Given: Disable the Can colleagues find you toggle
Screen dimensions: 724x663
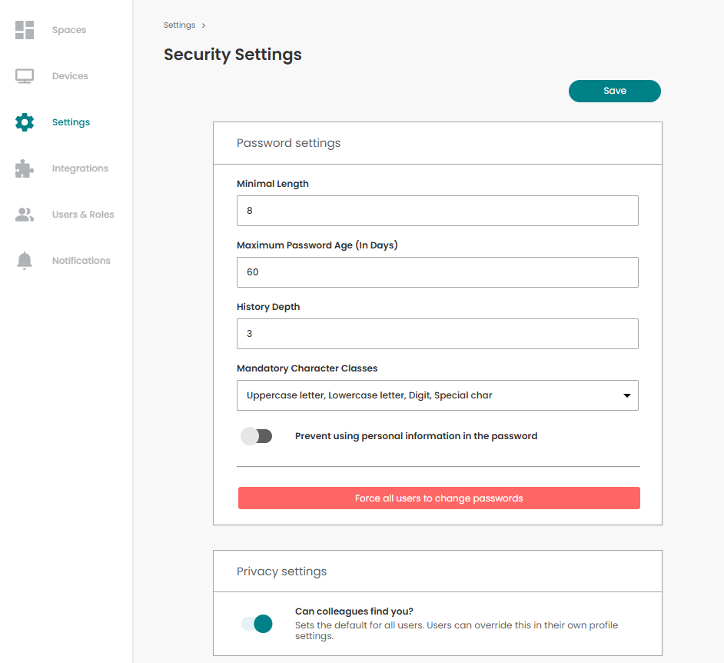Looking at the screenshot, I should click(257, 624).
